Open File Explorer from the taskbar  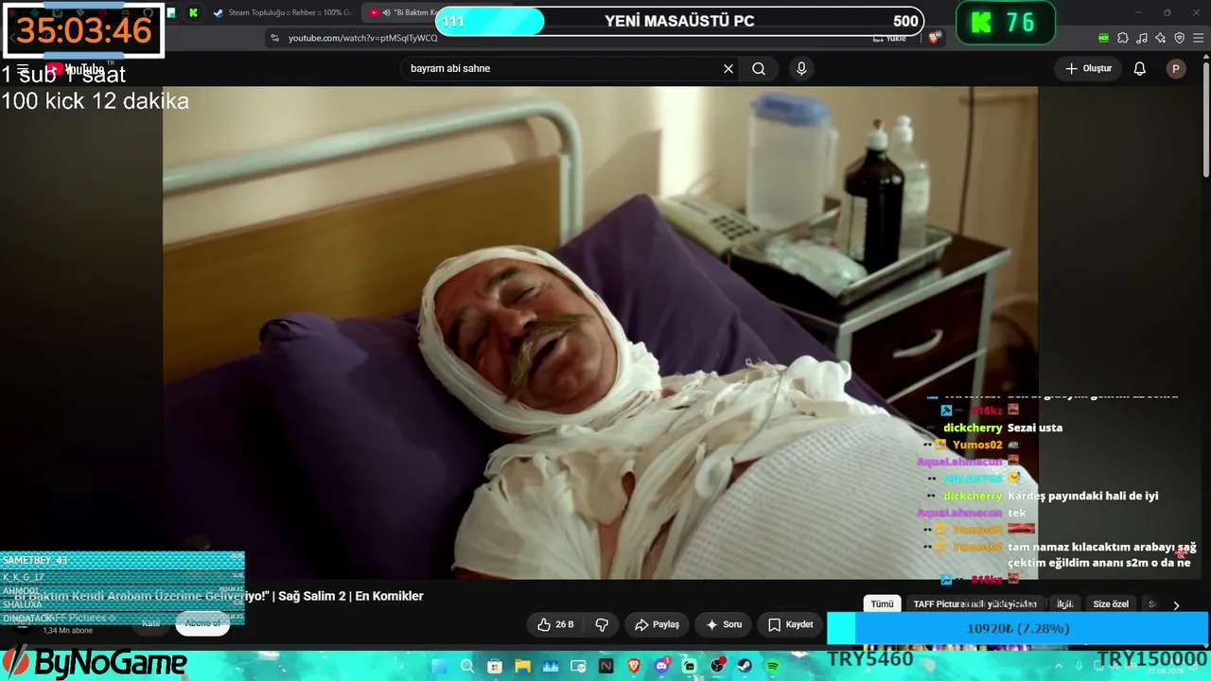click(x=522, y=666)
